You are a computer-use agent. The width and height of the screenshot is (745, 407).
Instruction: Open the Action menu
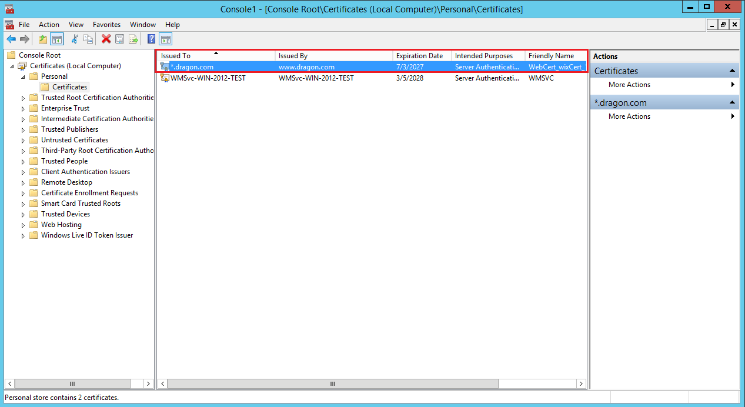pyautogui.click(x=49, y=25)
